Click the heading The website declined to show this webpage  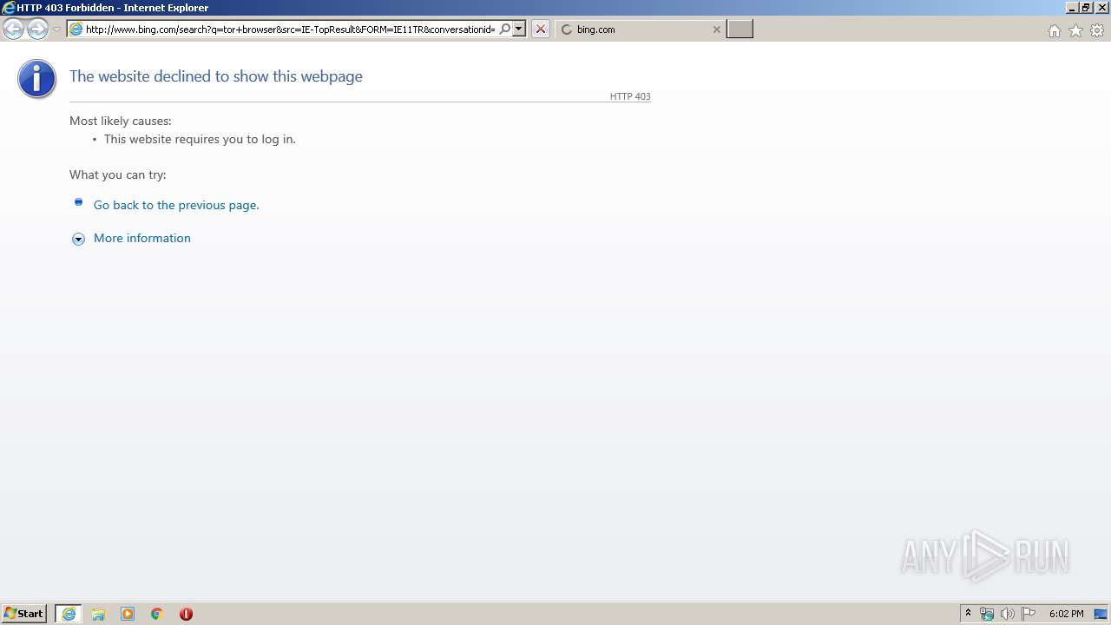point(216,76)
